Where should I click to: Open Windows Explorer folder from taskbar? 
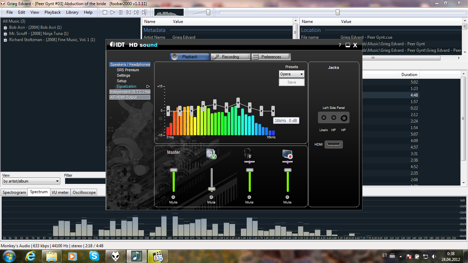coord(52,256)
